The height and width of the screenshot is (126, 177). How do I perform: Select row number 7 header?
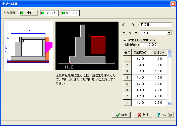click(x=127, y=96)
